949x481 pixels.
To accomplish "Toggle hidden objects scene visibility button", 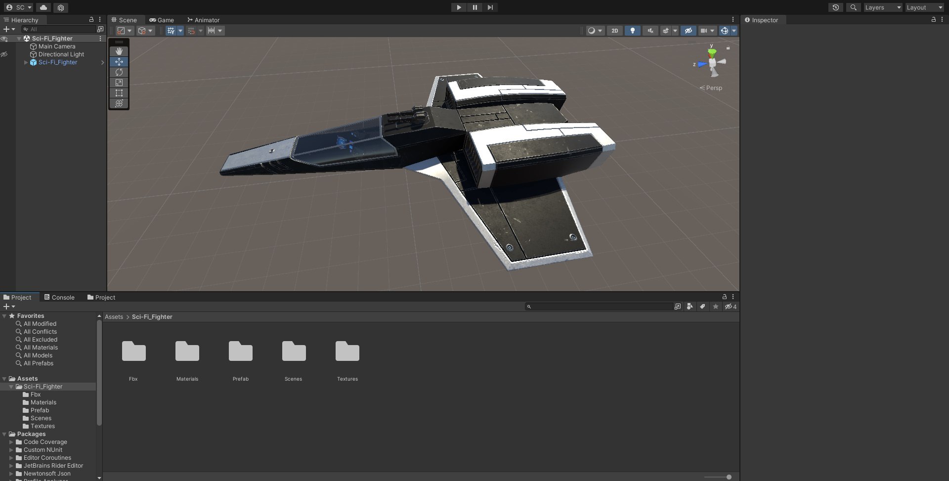I will 688,31.
